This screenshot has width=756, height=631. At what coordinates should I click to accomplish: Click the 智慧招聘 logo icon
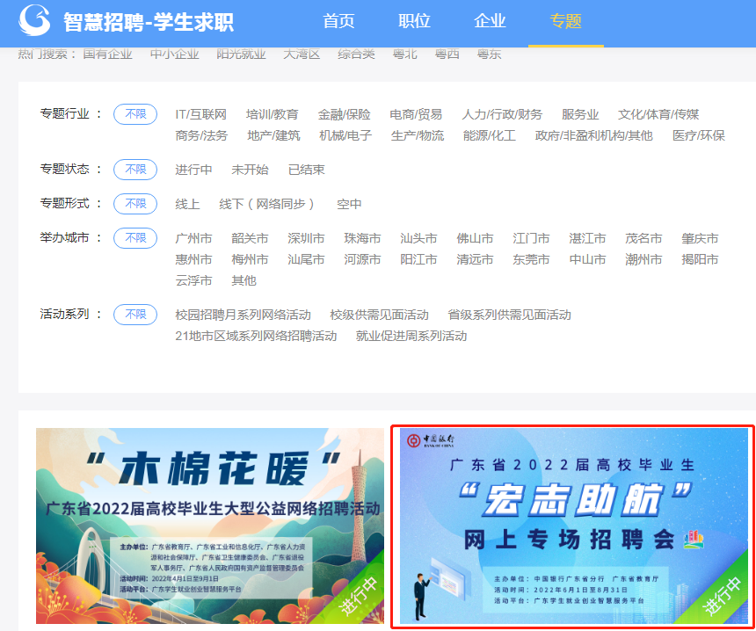click(x=35, y=20)
